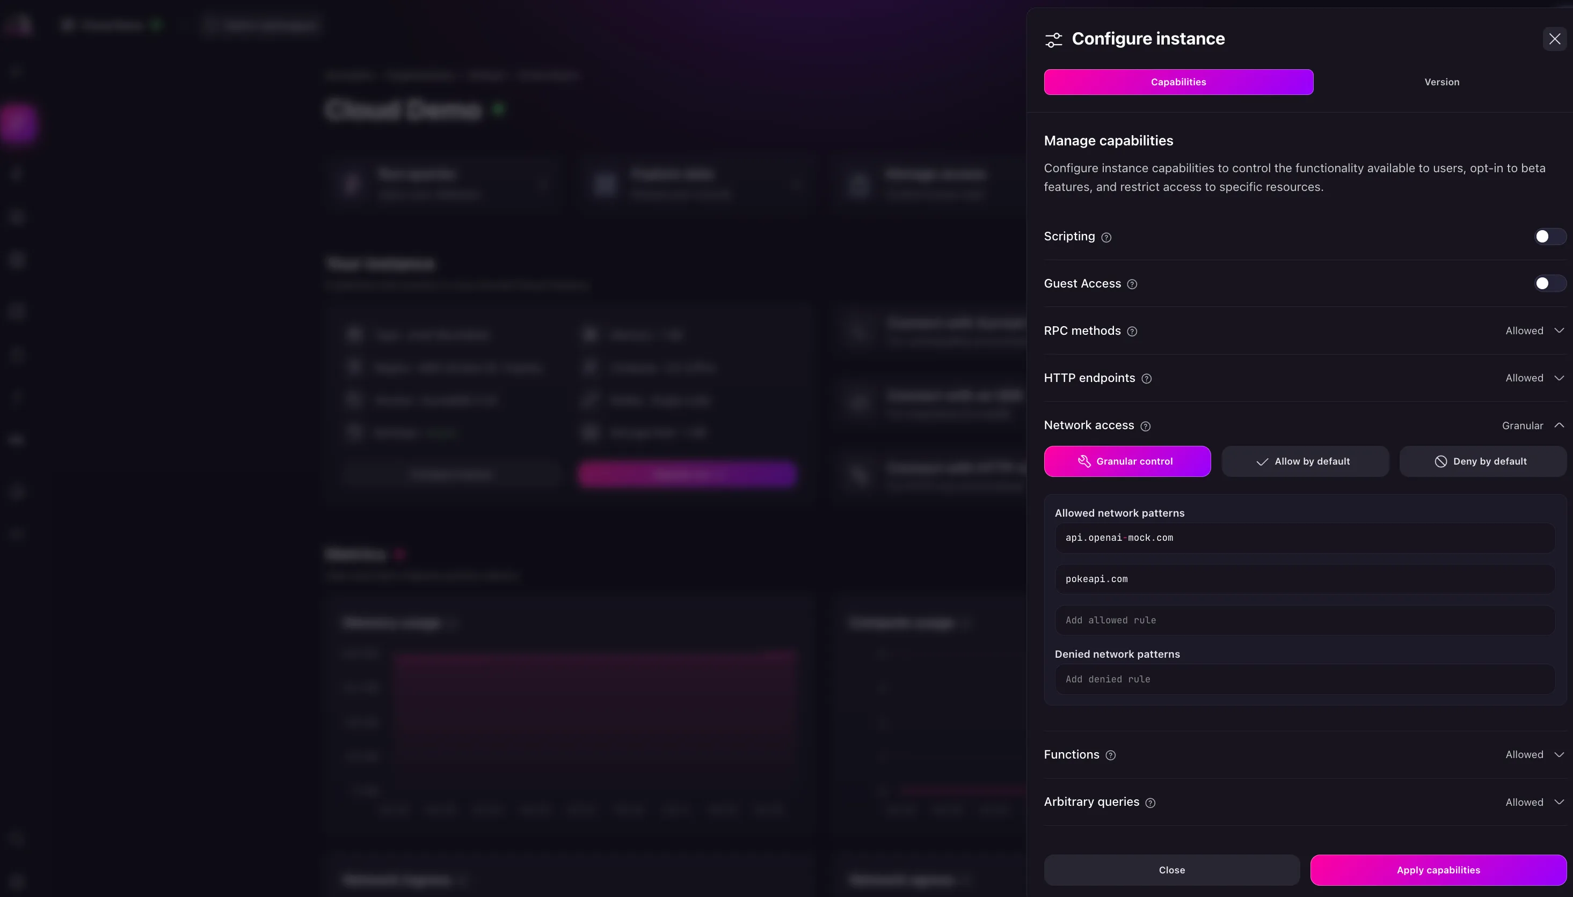Click the Arbitrary queries help icon
Image resolution: width=1573 pixels, height=897 pixels.
(x=1150, y=803)
